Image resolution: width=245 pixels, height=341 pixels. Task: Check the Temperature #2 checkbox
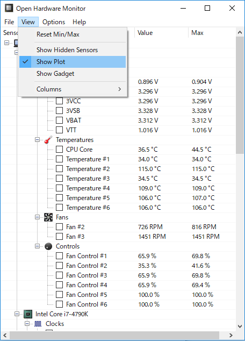[x=59, y=169]
